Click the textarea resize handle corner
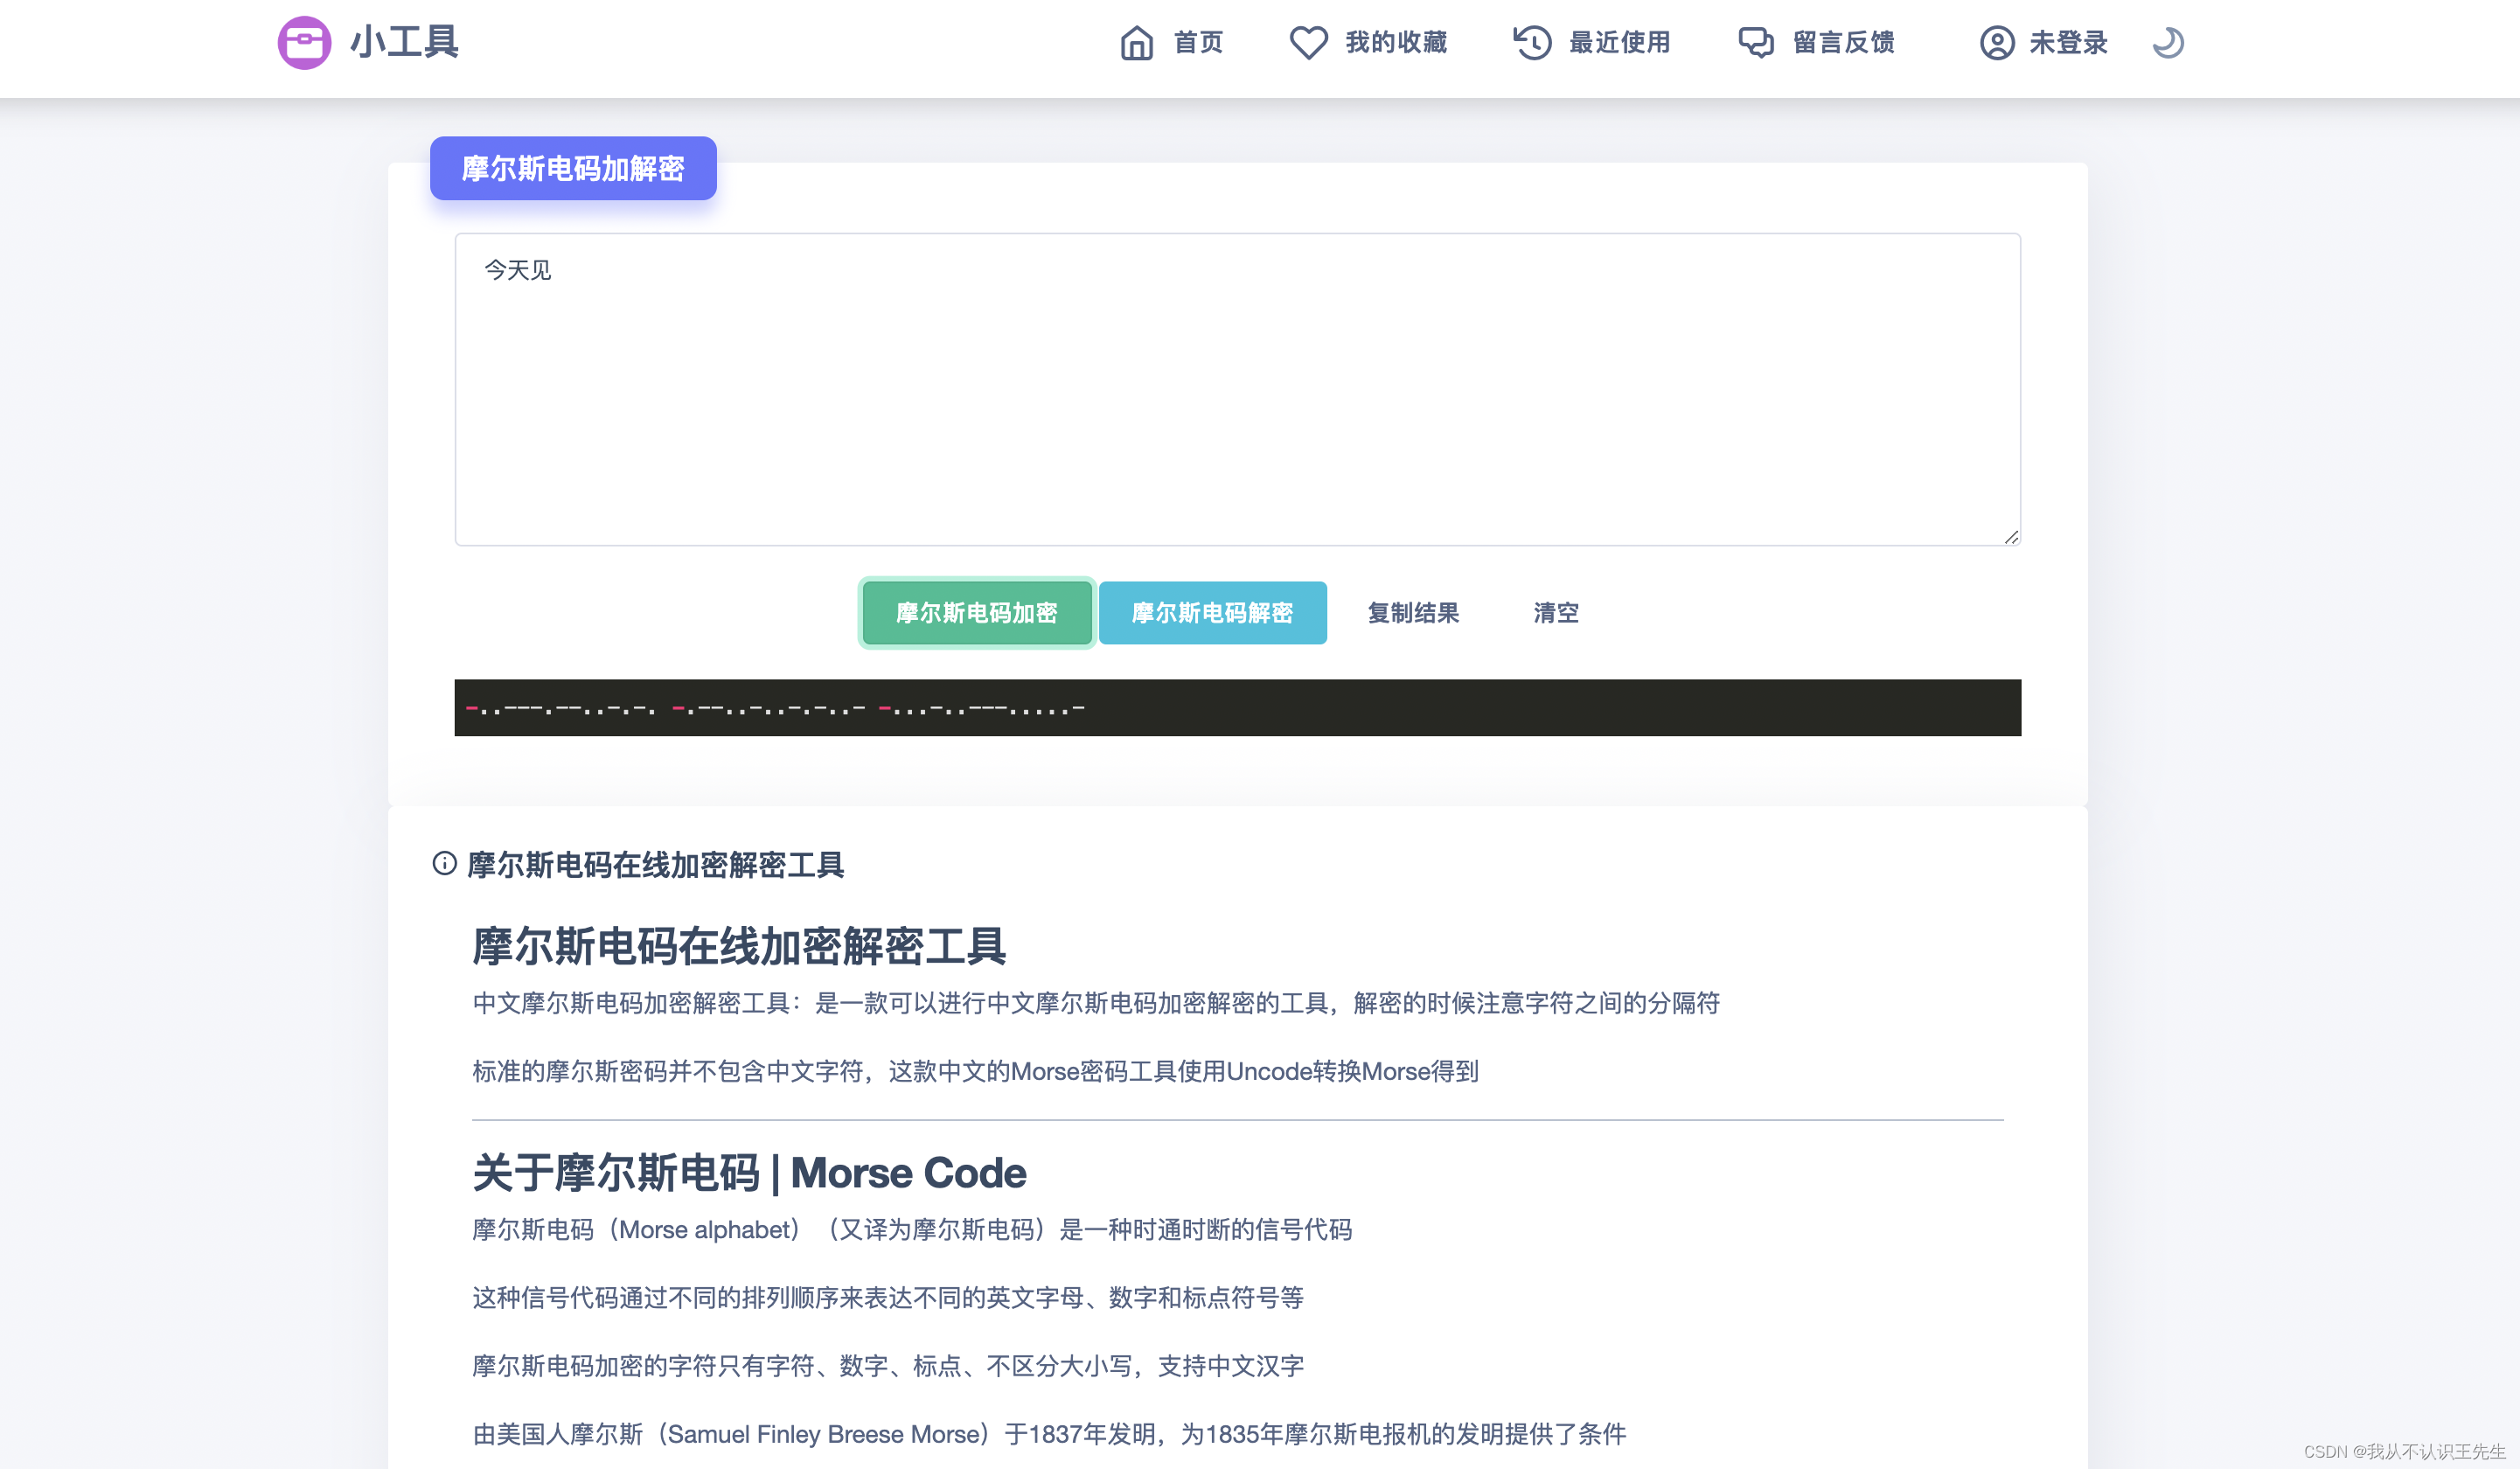Screen dimensions: 2520x1469 [x=2011, y=537]
